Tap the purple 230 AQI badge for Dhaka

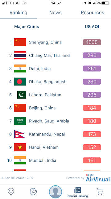[92, 81]
